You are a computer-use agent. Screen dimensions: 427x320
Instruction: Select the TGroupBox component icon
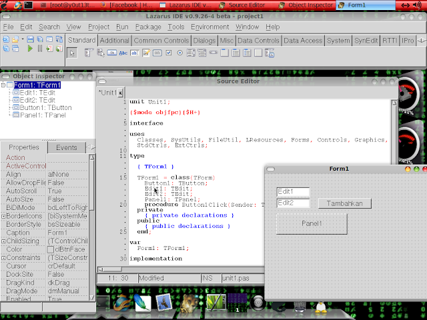224,53
